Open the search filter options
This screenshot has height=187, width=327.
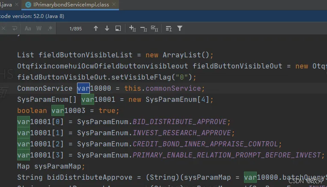tap(180, 29)
